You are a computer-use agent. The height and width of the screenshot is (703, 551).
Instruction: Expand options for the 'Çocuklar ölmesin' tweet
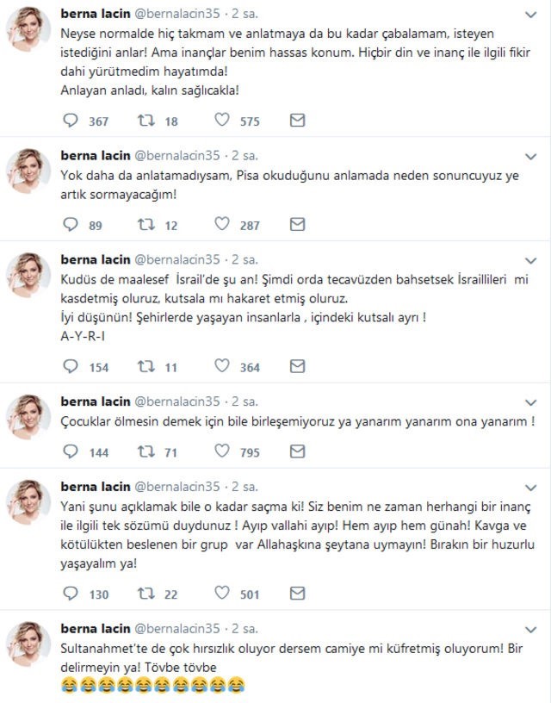coord(531,402)
